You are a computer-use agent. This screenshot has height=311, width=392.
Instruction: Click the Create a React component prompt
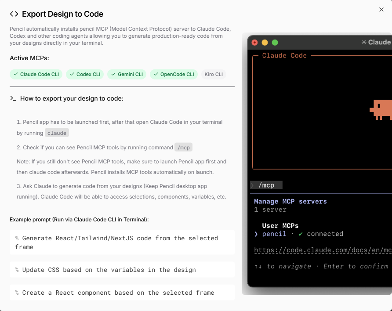[122, 292]
